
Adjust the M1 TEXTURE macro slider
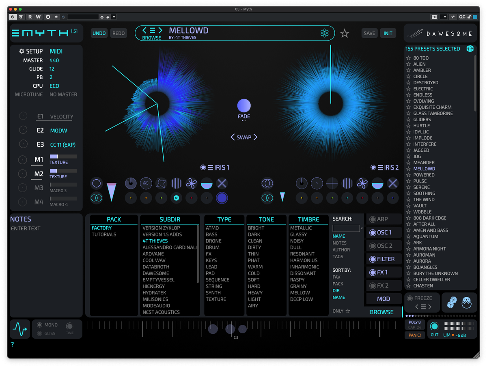click(63, 156)
